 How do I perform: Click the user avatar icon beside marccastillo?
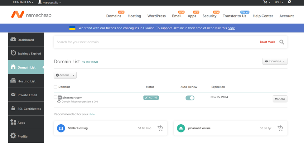pyautogui.click(x=40, y=2)
